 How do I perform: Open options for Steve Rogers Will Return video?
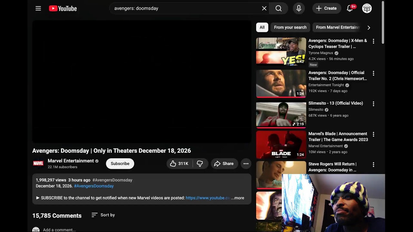pyautogui.click(x=373, y=165)
